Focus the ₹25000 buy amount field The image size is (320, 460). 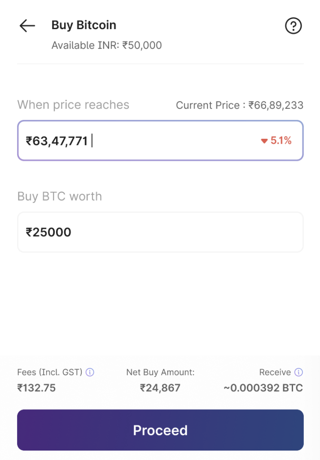pyautogui.click(x=160, y=232)
